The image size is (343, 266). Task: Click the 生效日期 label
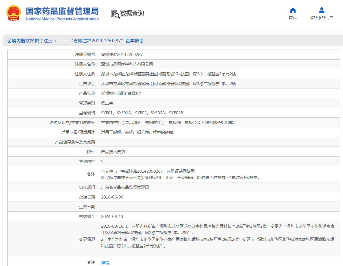(87, 207)
